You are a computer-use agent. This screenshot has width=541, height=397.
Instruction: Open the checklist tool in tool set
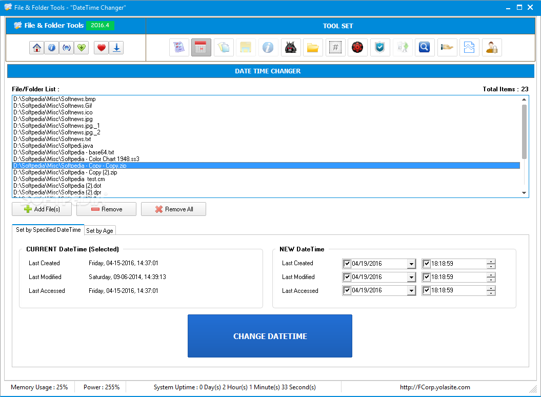point(179,47)
